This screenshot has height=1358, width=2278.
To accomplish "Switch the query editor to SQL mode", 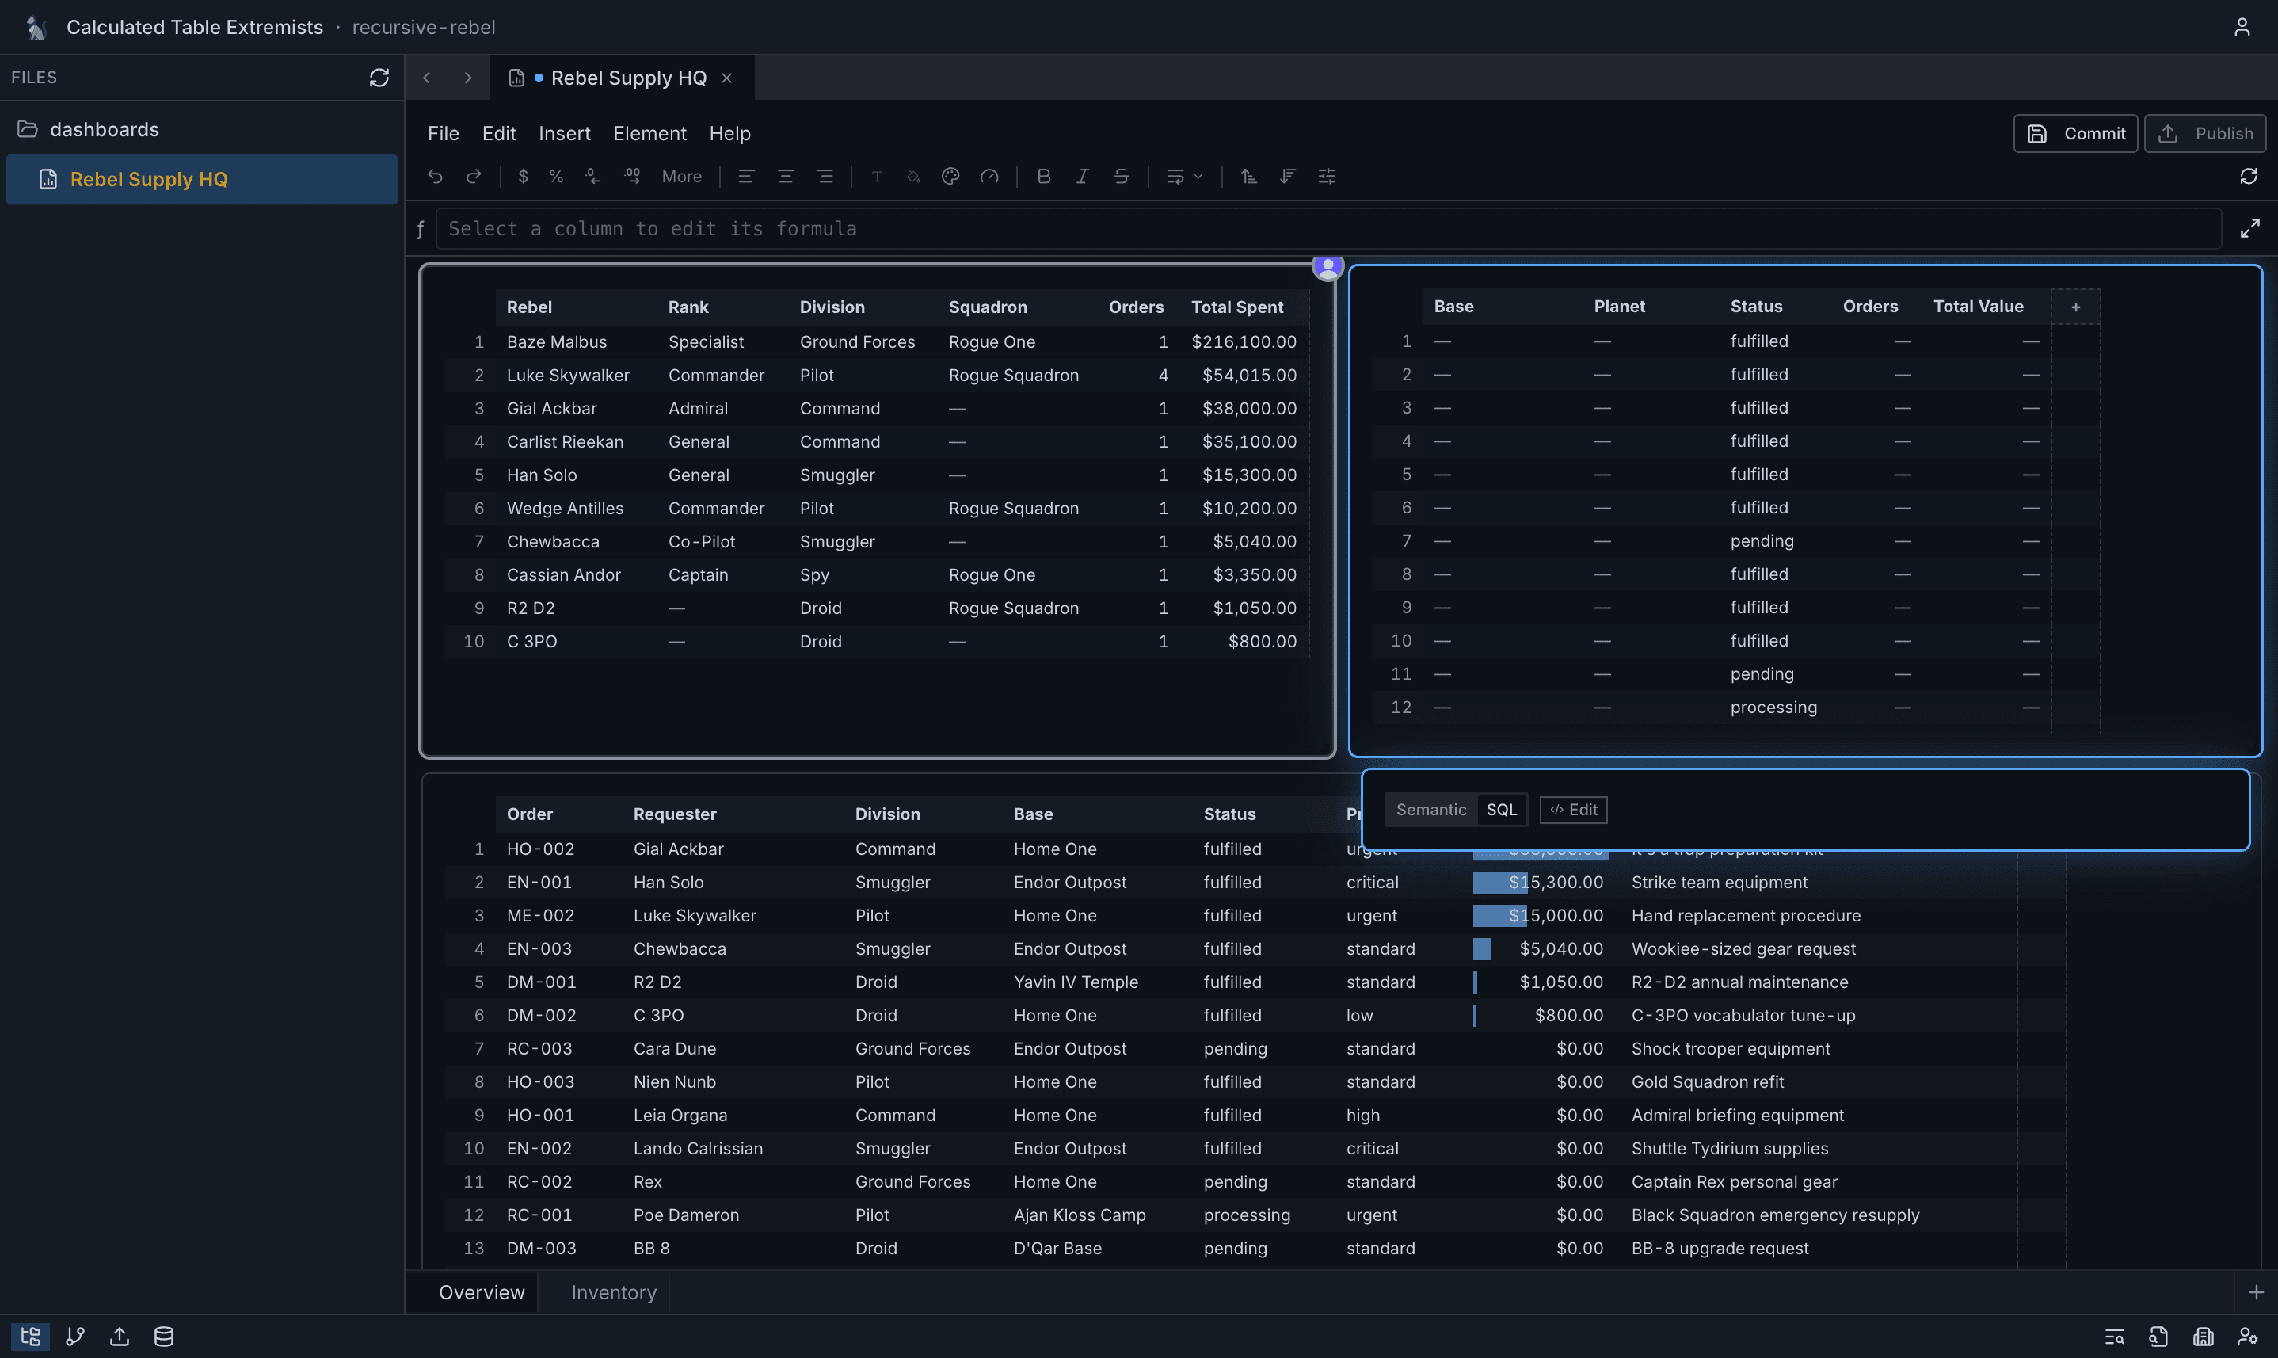I will coord(1501,810).
